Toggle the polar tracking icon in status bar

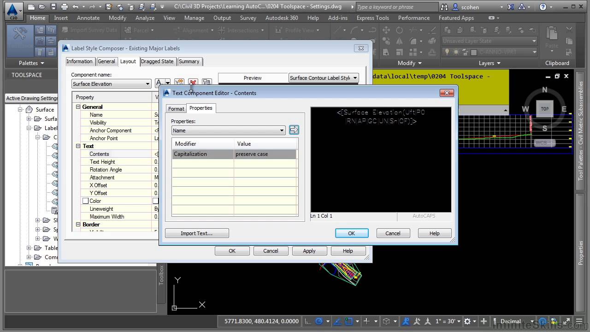click(319, 321)
